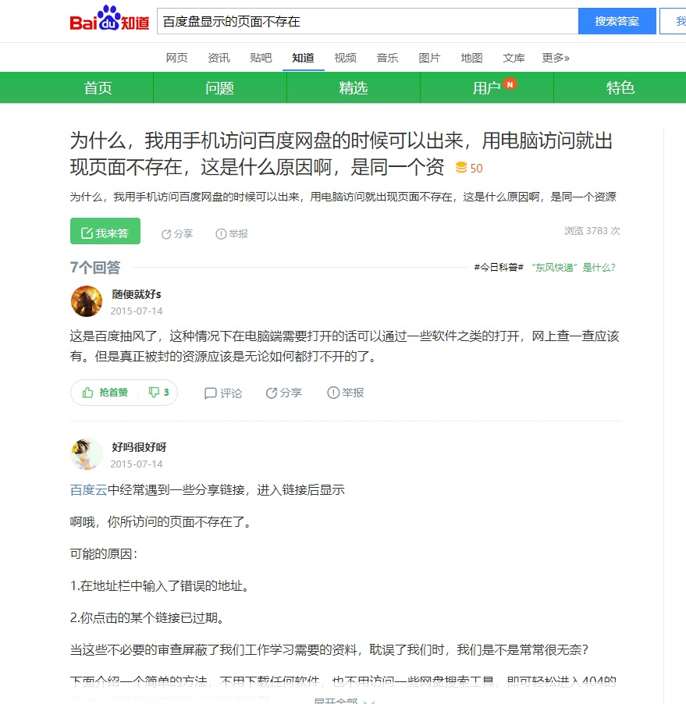The height and width of the screenshot is (704, 686).
Task: Open the 文库 search tab
Action: (x=514, y=58)
